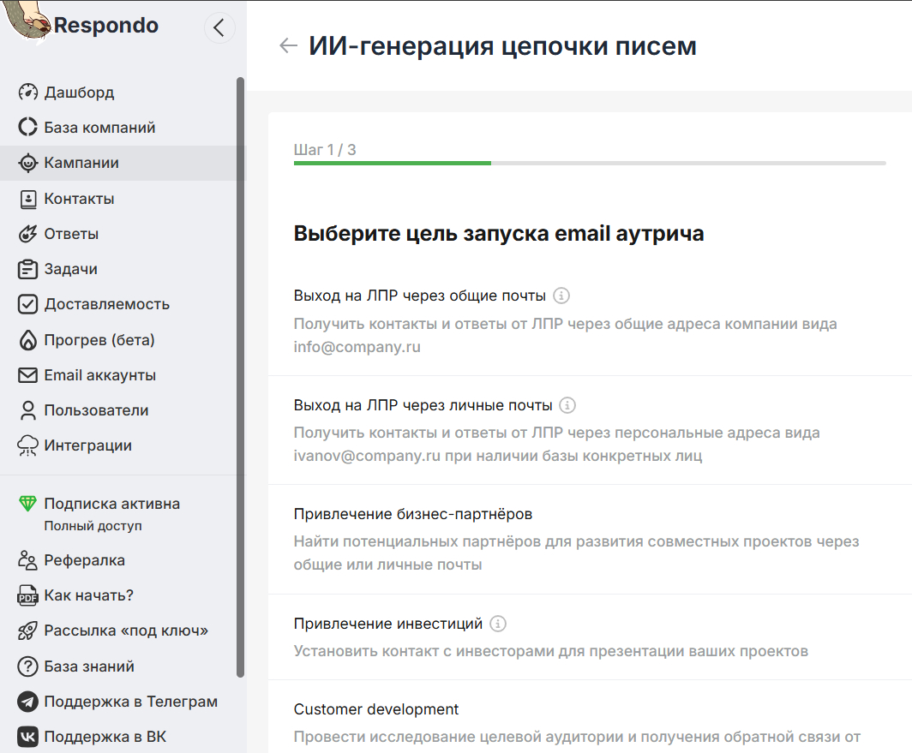Screen dimensions: 912x753
Task: Click the Кампании target icon
Action: coord(27,163)
